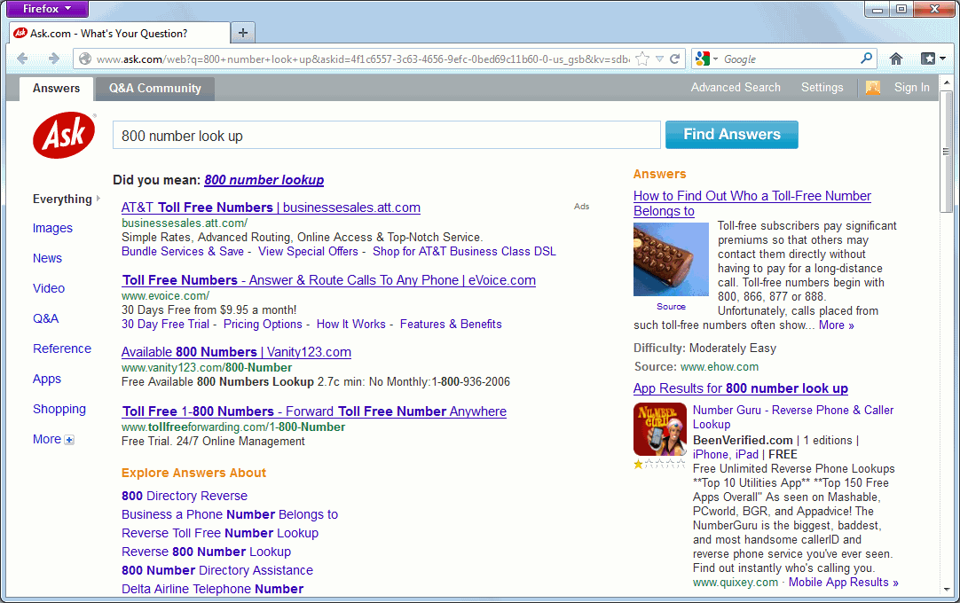Click the Find Answers button

pos(732,135)
